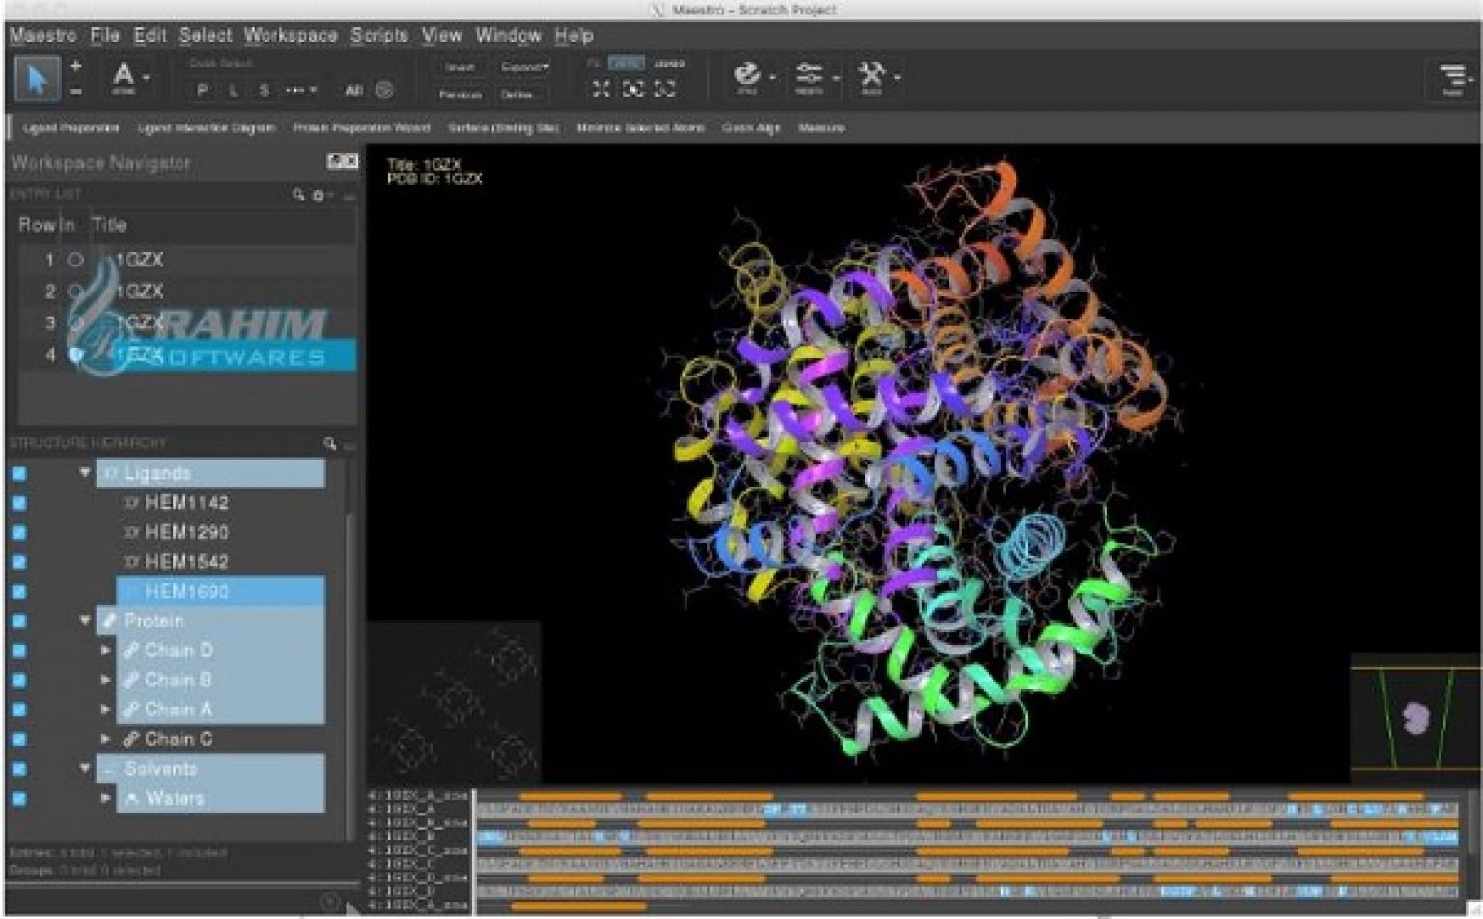This screenshot has width=1483, height=919.
Task: Open the Build tools icon
Action: [x=872, y=75]
